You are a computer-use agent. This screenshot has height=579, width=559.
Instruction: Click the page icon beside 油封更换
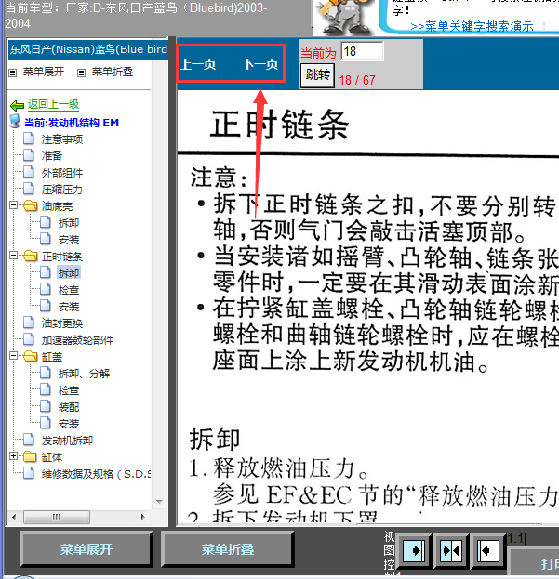click(29, 322)
